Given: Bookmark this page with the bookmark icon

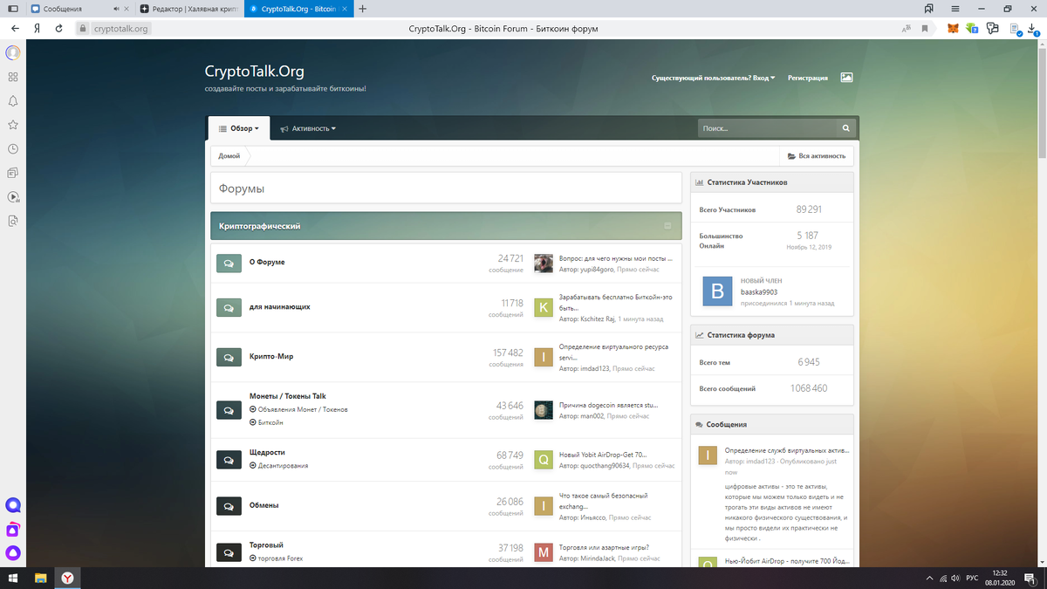Looking at the screenshot, I should [925, 28].
